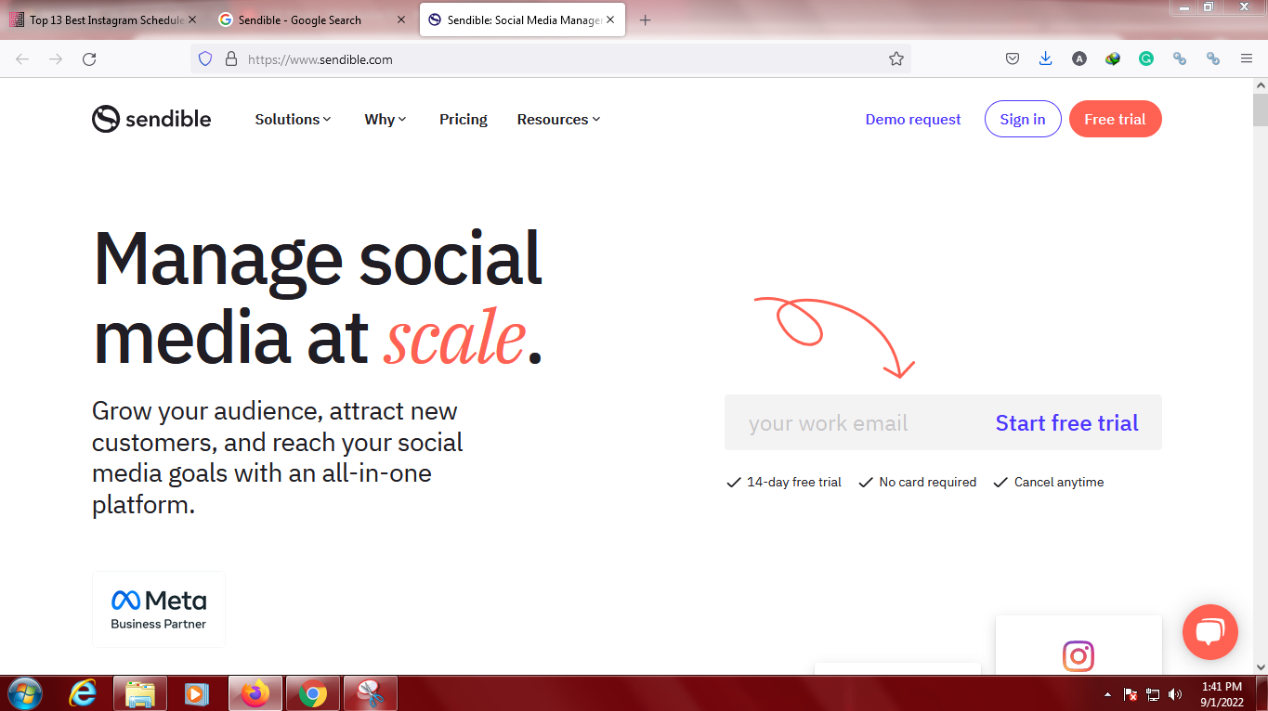
Task: Go back with the browser back arrow
Action: [22, 58]
